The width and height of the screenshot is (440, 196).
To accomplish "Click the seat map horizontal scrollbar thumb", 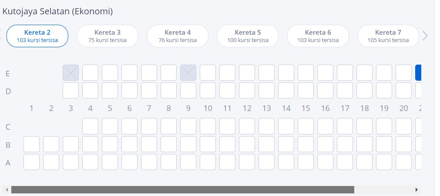I will tap(183, 190).
